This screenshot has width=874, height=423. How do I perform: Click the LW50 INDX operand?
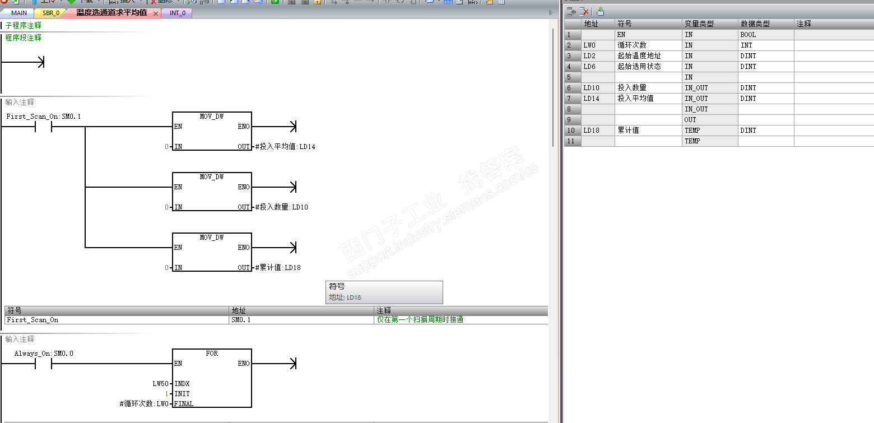tap(160, 384)
